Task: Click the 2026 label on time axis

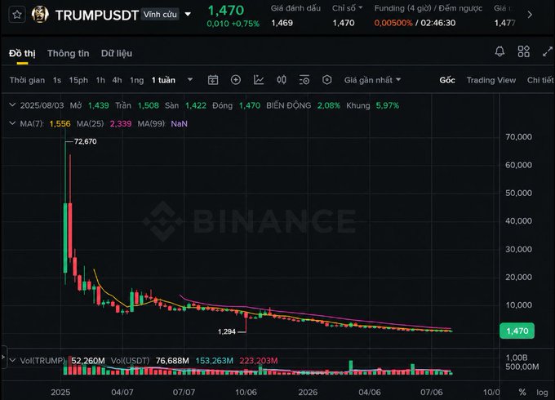Action: (308, 392)
